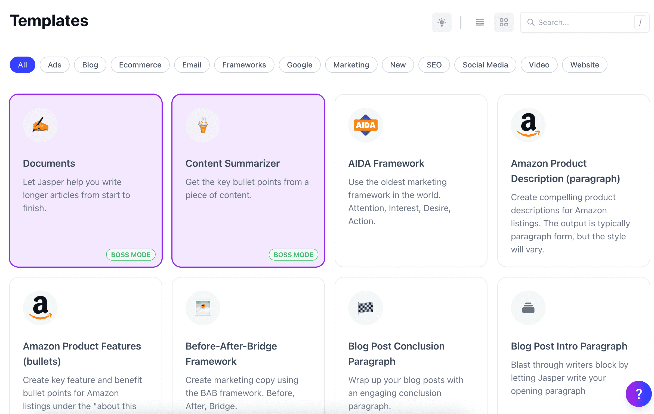Open Before-After-Bridge Framework template title
The height and width of the screenshot is (414, 654).
tap(231, 354)
